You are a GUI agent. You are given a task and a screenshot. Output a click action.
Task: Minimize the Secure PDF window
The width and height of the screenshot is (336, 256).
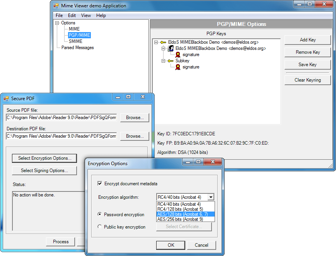118,97
